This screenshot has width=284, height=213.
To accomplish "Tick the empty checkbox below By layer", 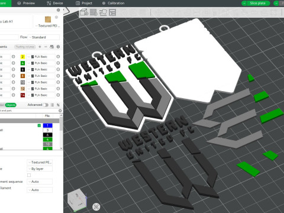I will point(29,175).
